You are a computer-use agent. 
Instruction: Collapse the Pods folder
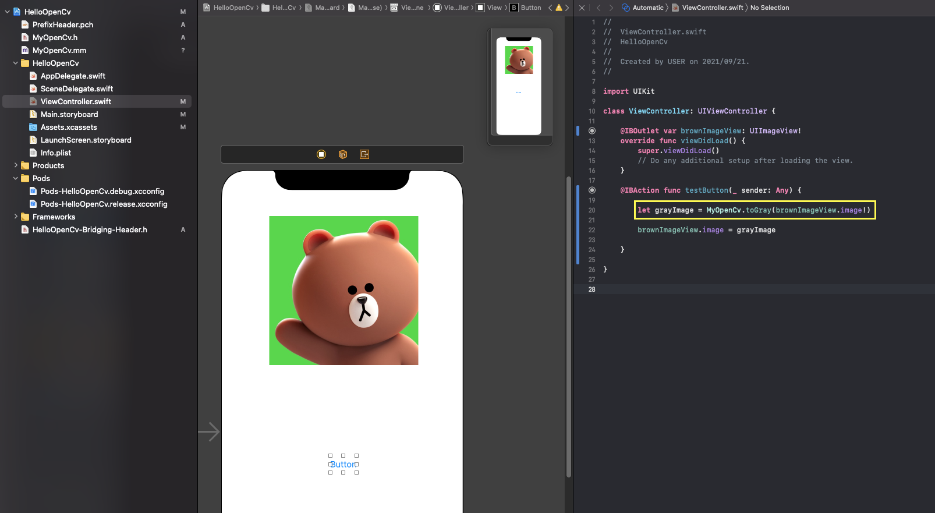tap(15, 178)
